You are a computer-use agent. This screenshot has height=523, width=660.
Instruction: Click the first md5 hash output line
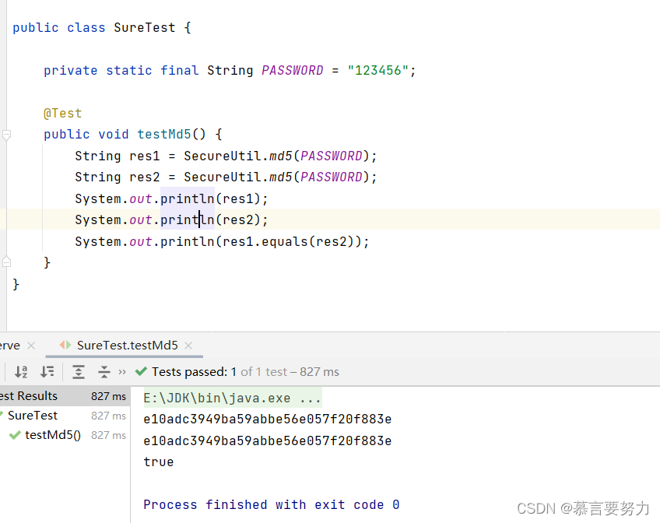(x=267, y=419)
